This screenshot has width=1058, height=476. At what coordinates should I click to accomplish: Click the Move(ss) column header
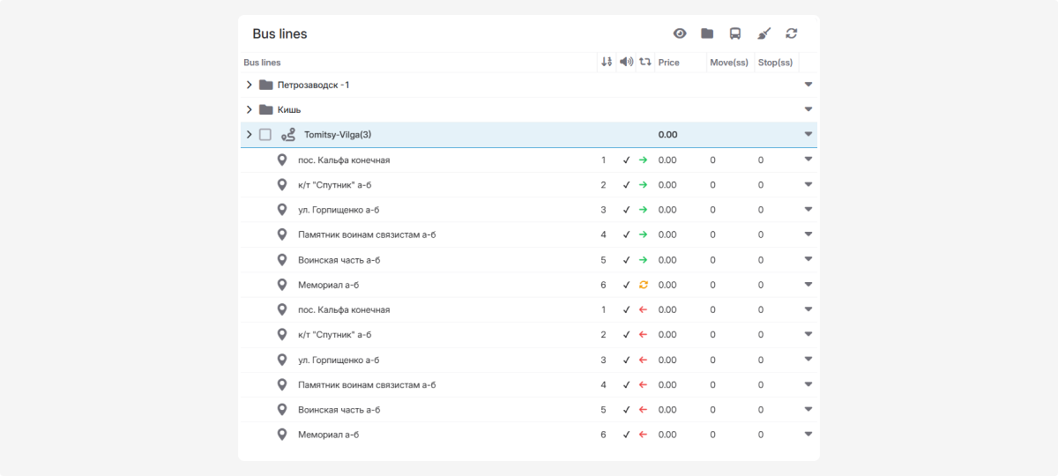coord(728,63)
